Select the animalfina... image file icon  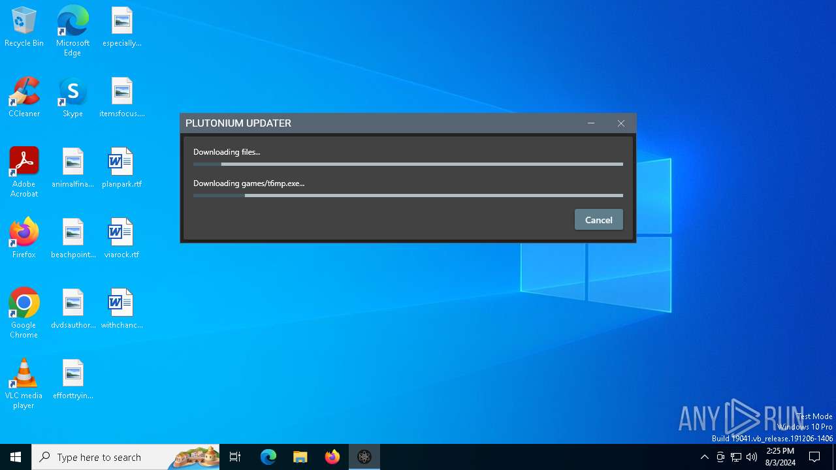coord(72,168)
